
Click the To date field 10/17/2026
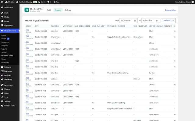pyautogui.click(x=150, y=21)
